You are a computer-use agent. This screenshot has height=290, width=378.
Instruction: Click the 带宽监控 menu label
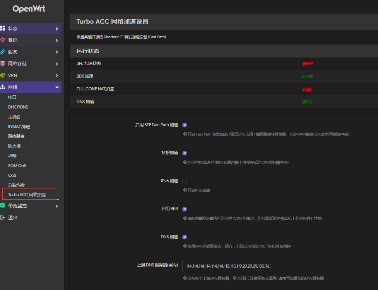pos(17,206)
